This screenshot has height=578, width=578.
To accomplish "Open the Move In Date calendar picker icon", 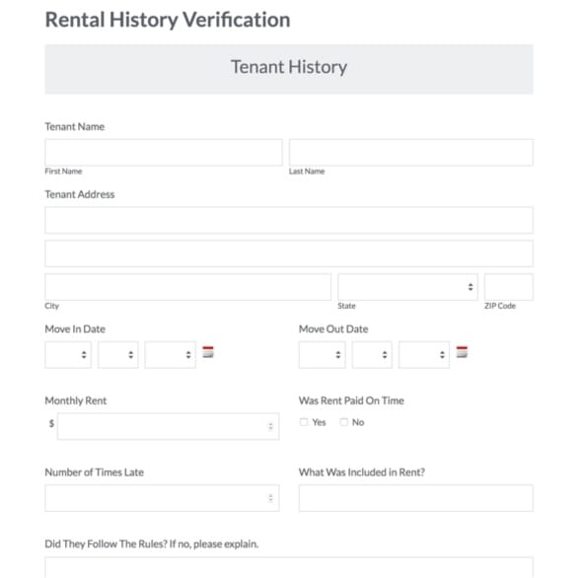I will click(x=208, y=352).
